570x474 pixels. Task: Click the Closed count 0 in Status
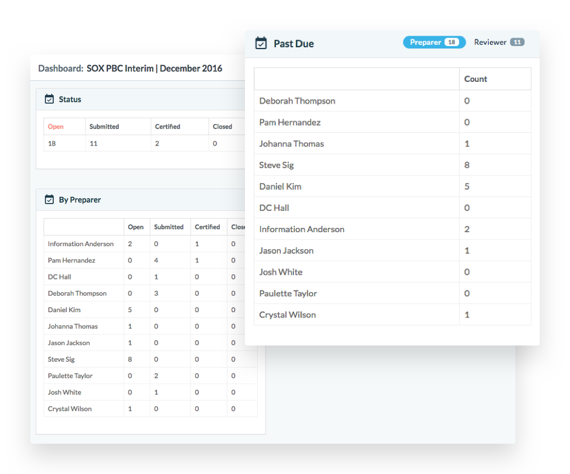[x=215, y=144]
